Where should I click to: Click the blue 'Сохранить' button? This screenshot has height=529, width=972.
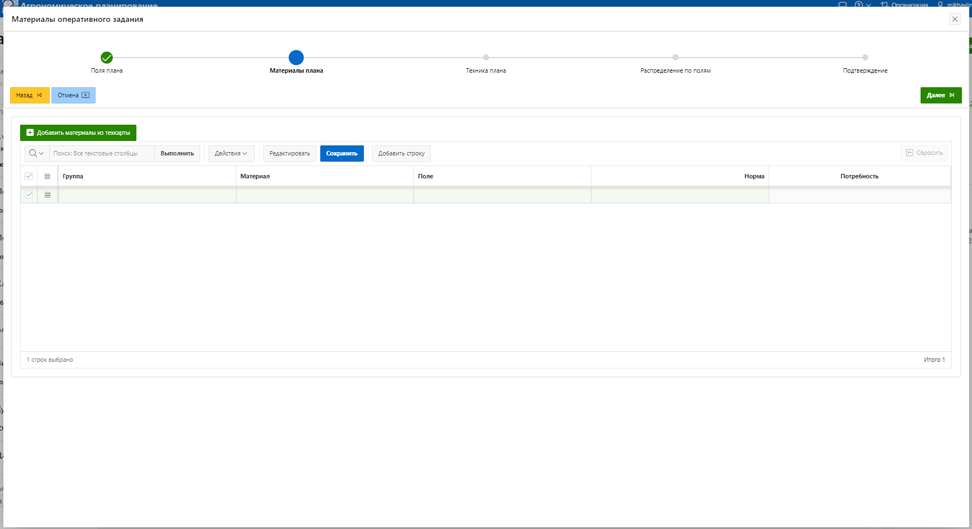tap(342, 153)
